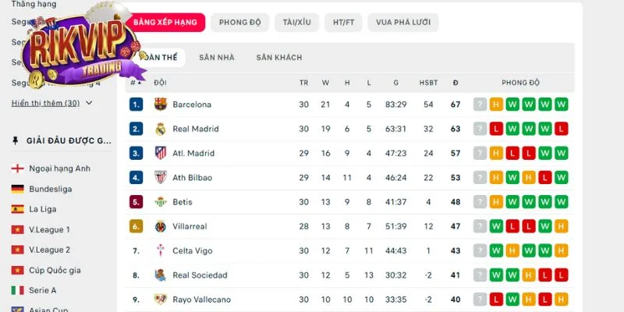Open the La Liga league link
Screen dimensions: 624x312
point(43,209)
